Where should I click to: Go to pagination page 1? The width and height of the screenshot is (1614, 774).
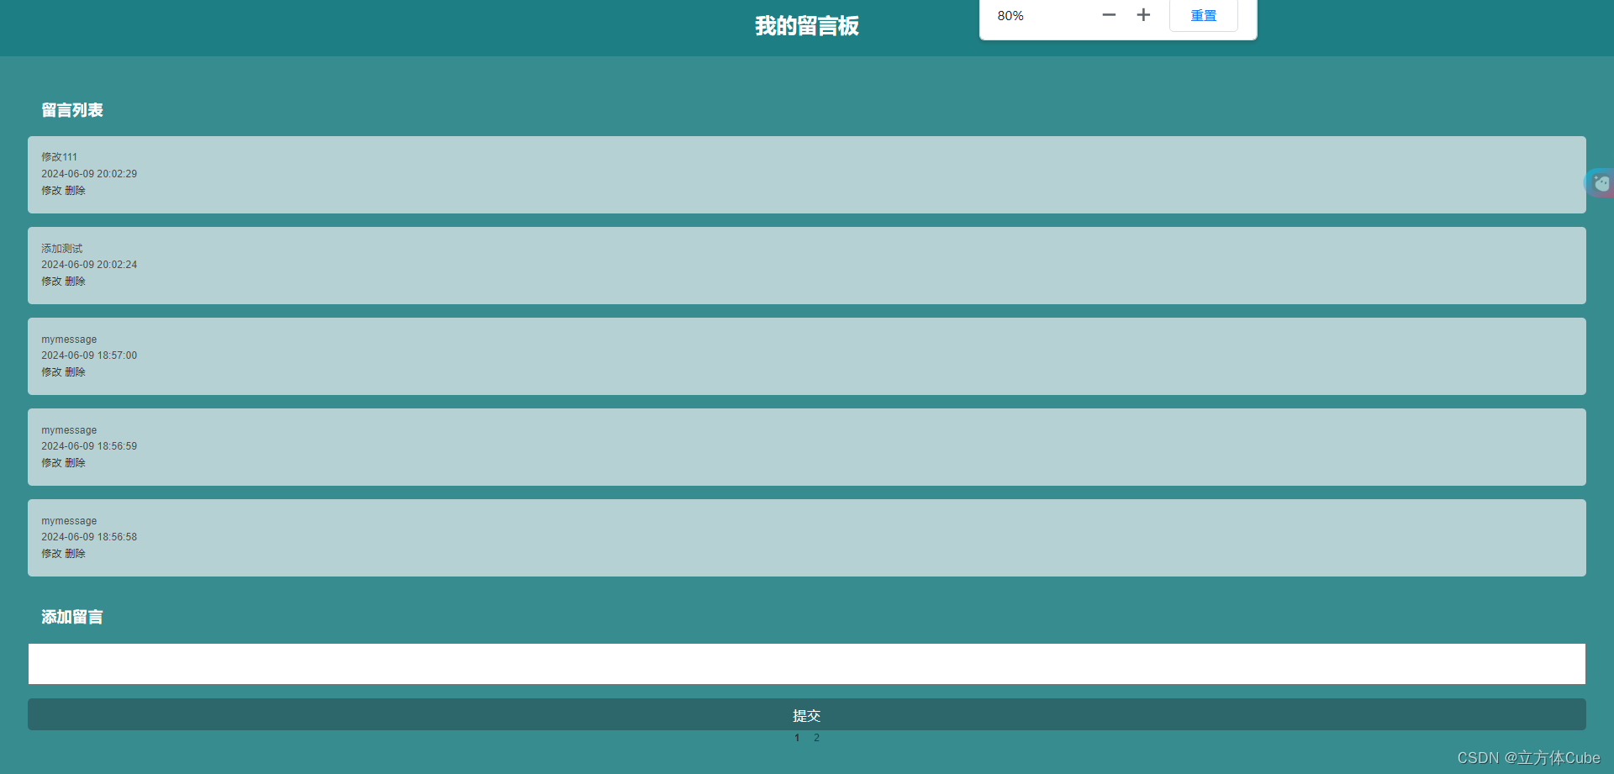click(x=797, y=738)
